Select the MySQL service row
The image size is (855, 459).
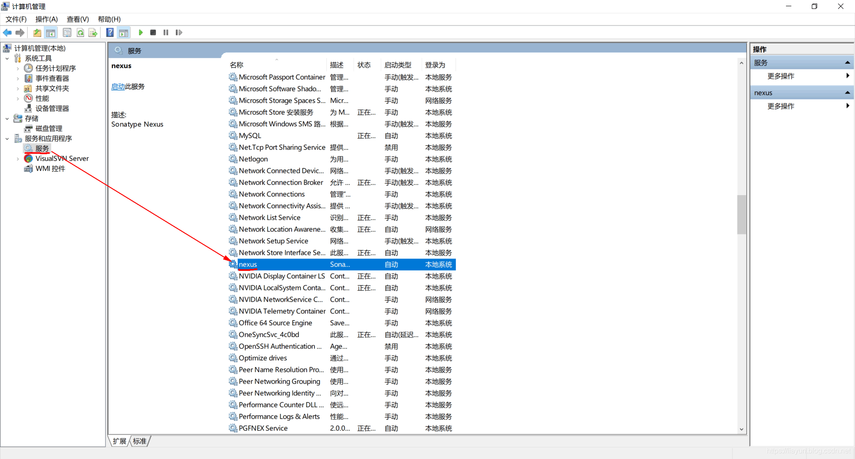[342, 136]
